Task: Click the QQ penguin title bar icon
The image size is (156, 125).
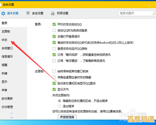Action: [1, 5]
